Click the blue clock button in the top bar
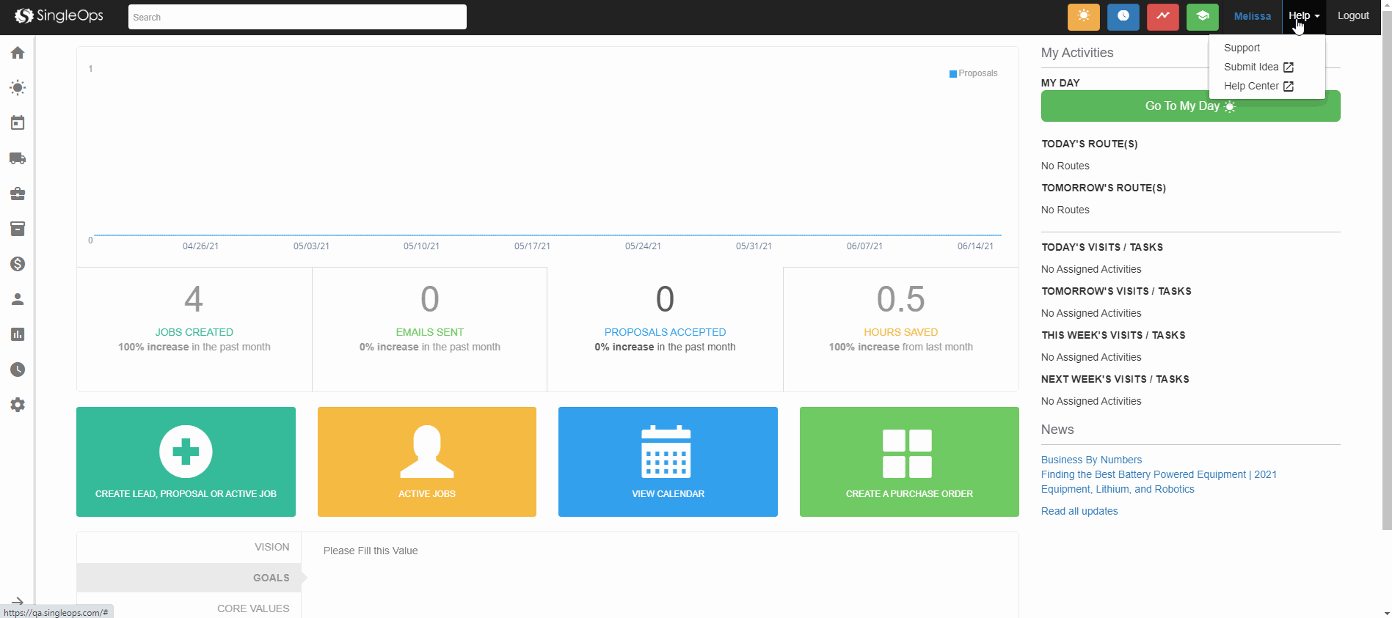The image size is (1392, 618). tap(1123, 16)
